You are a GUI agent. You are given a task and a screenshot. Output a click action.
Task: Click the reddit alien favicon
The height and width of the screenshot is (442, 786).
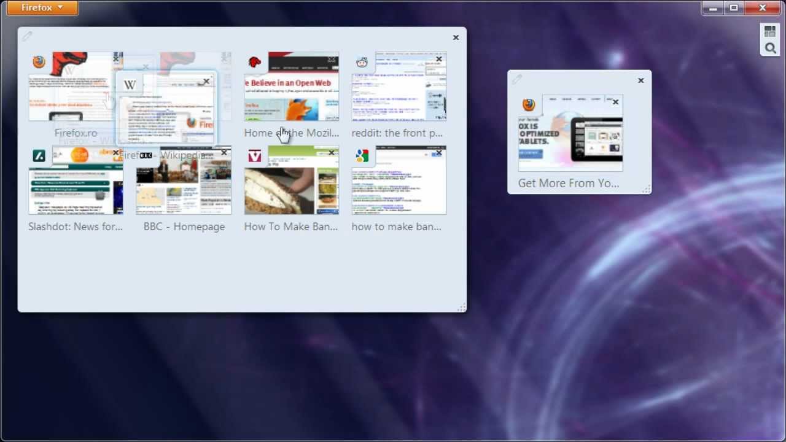point(362,62)
